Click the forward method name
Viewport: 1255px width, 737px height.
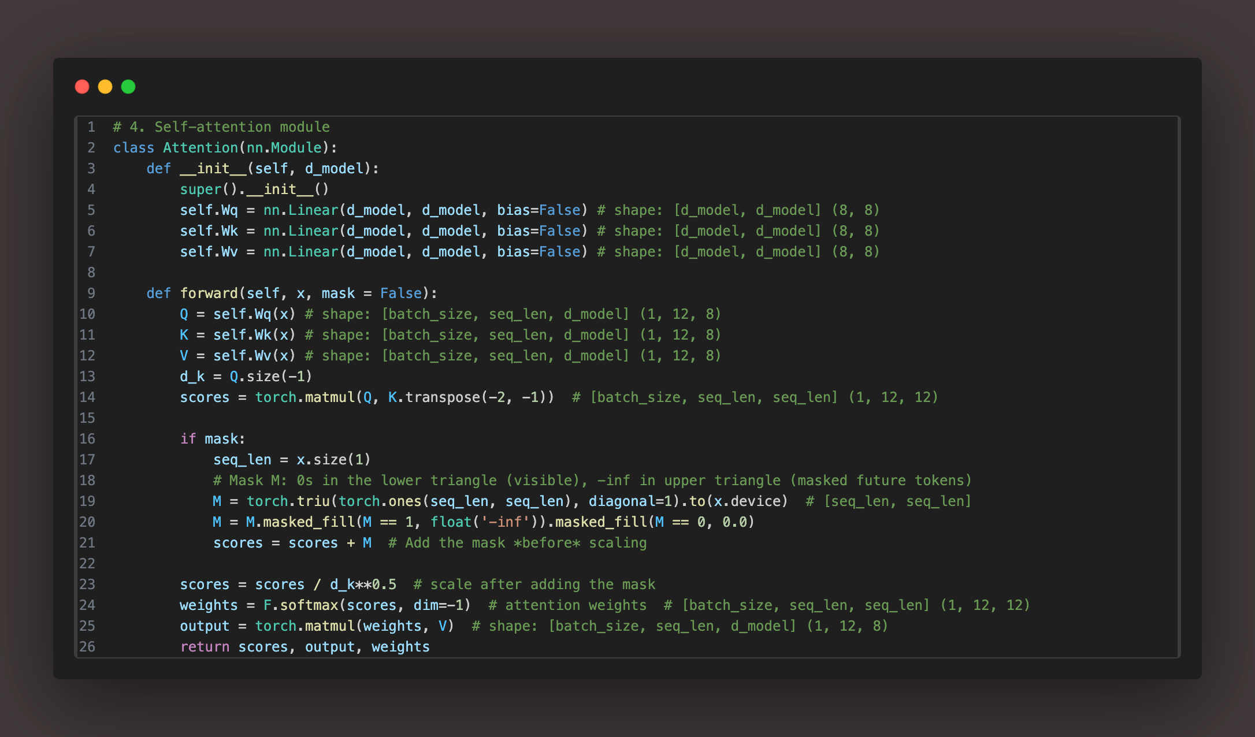pyautogui.click(x=209, y=293)
